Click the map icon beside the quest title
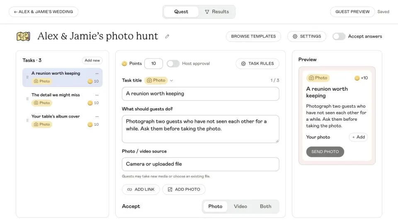This screenshot has height=224, width=398. coord(23,37)
